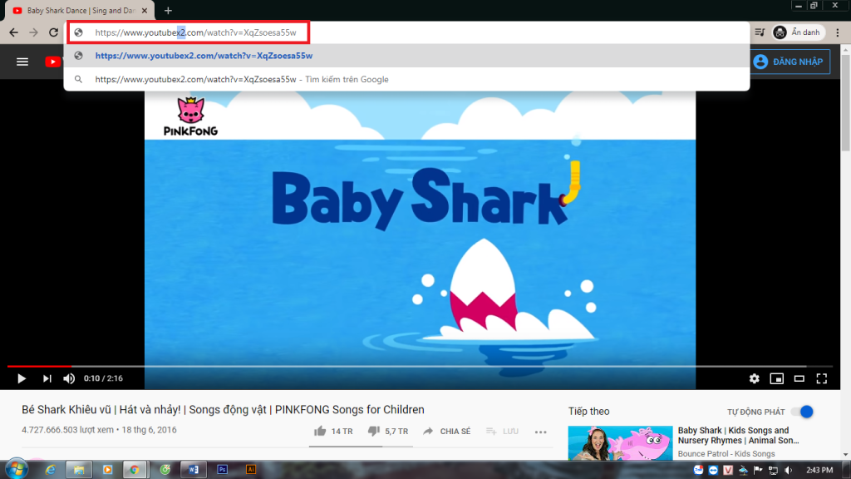Pause playback with the play button
The height and width of the screenshot is (479, 851).
pos(21,378)
